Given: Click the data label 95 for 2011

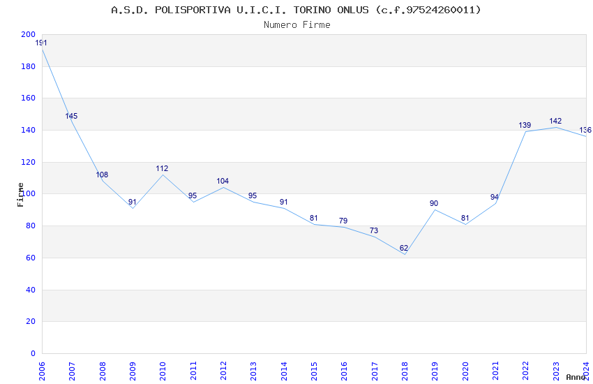Looking at the screenshot, I should 193,195.
